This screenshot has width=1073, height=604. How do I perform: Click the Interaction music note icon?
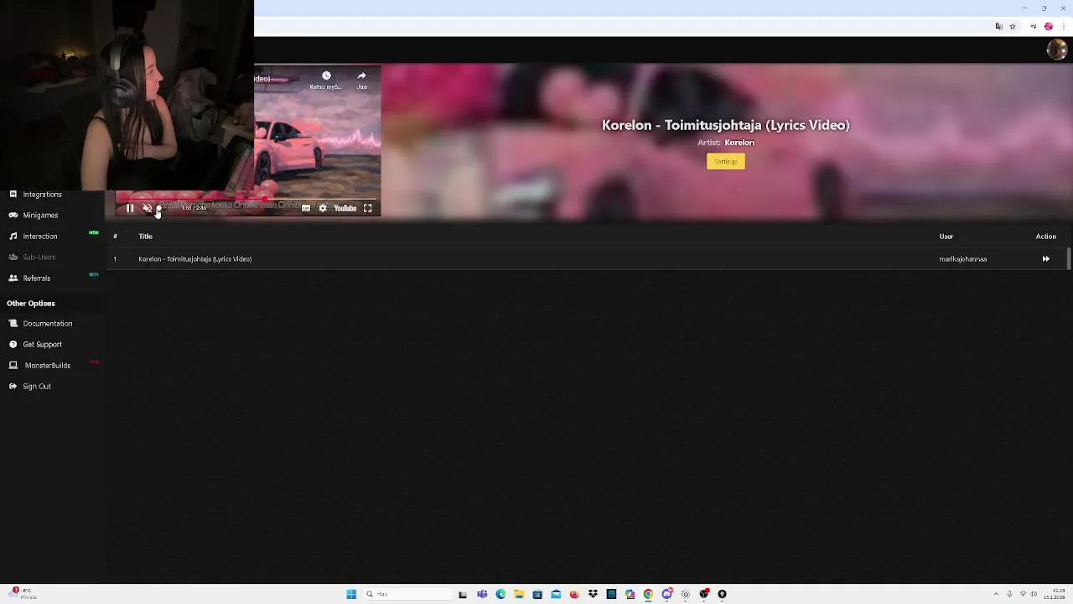tap(13, 237)
